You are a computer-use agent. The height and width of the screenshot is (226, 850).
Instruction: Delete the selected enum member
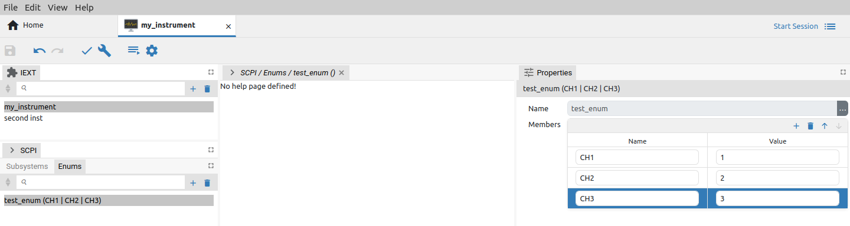coord(810,126)
